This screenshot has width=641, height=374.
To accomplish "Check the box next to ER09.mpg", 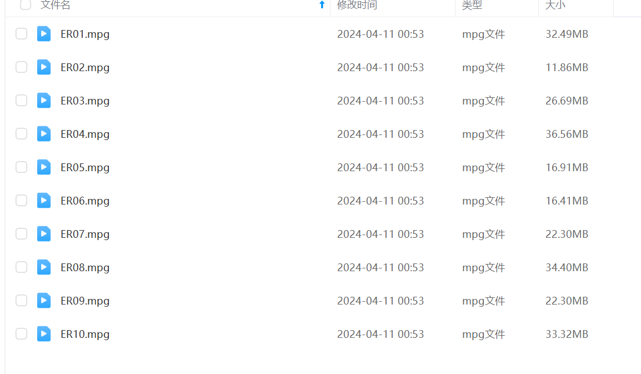I will (x=21, y=300).
